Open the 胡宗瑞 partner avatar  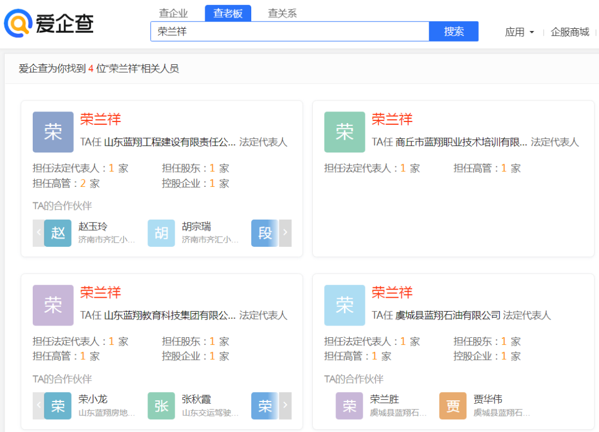(161, 233)
